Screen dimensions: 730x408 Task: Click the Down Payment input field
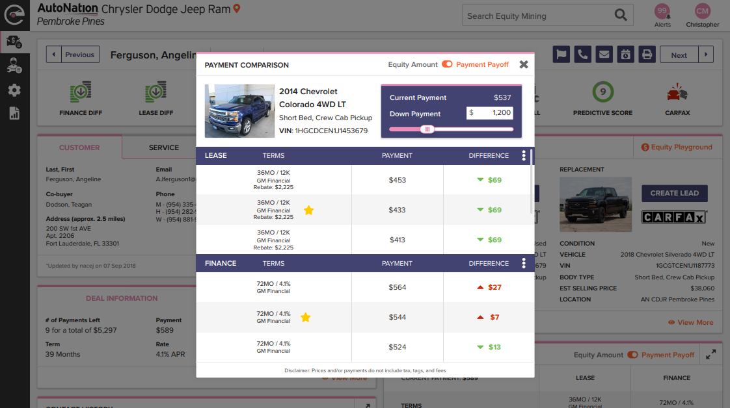point(490,113)
